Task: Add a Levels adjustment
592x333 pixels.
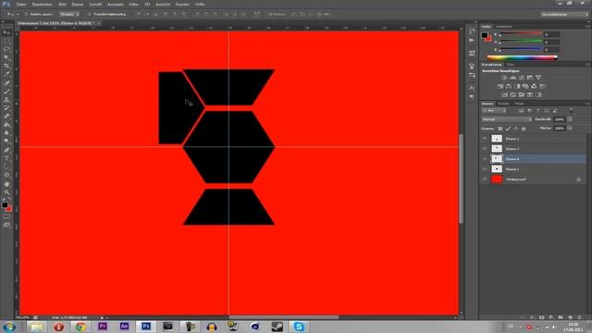Action: [512, 78]
